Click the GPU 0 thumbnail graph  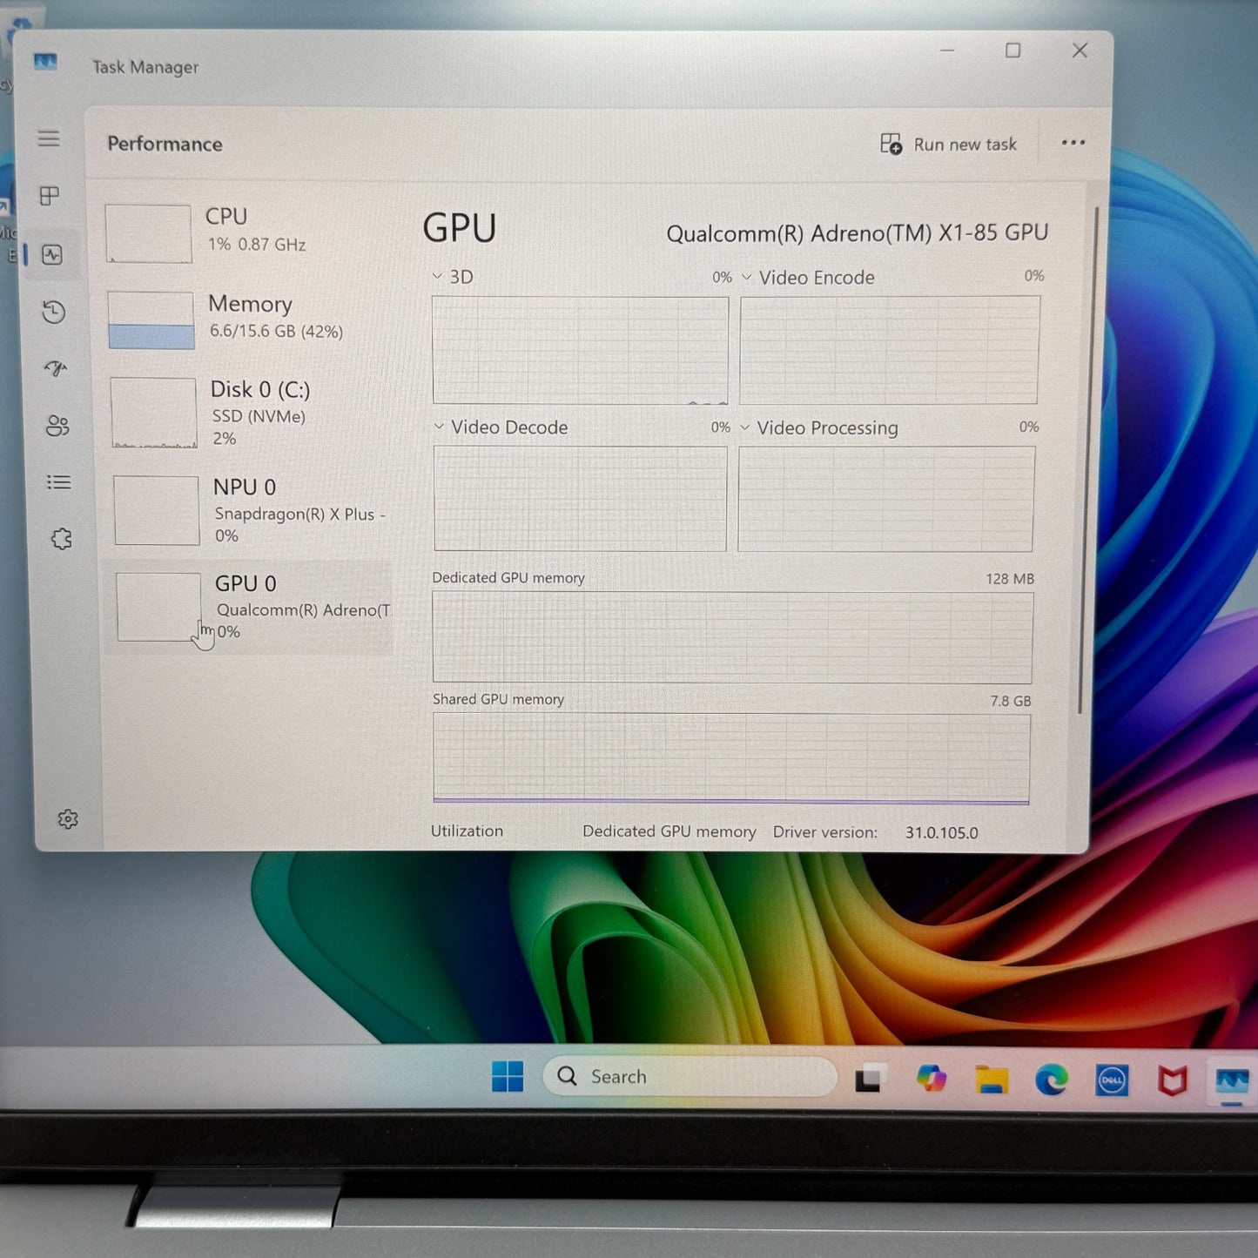[x=158, y=607]
